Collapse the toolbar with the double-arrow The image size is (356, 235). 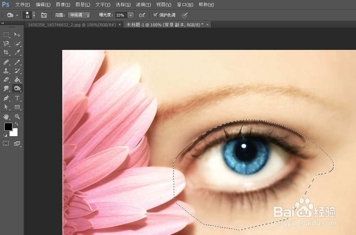coord(2,23)
